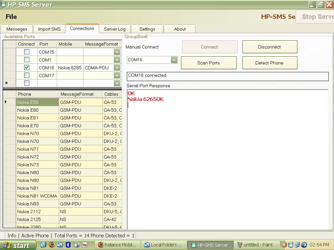Tick the COM17 connect checkbox
The height and width of the screenshot is (250, 334).
(27, 75)
